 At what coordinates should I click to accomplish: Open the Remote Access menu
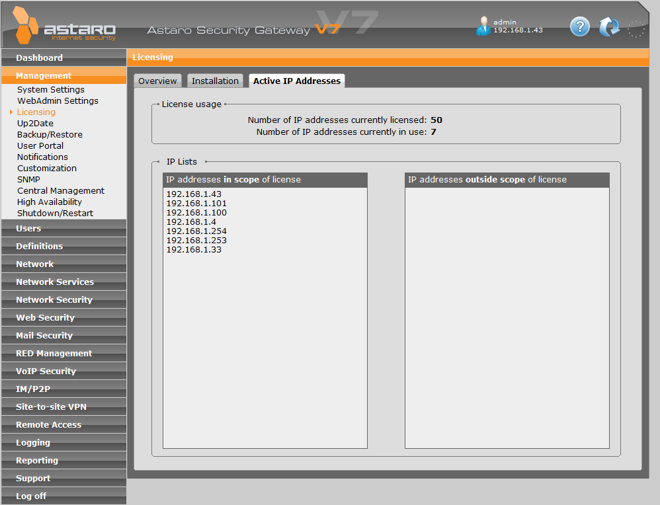64,425
